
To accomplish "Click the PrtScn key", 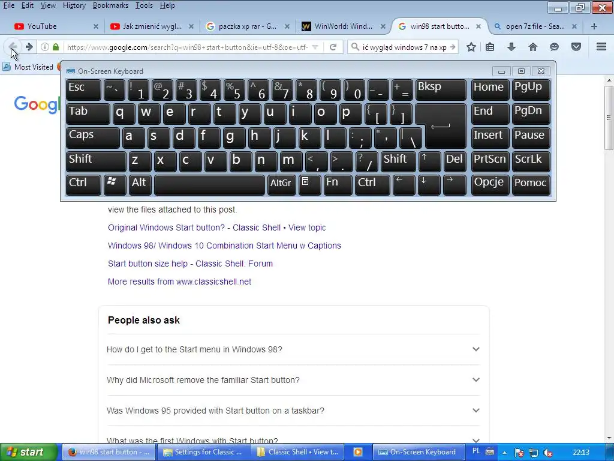I will click(x=490, y=161).
